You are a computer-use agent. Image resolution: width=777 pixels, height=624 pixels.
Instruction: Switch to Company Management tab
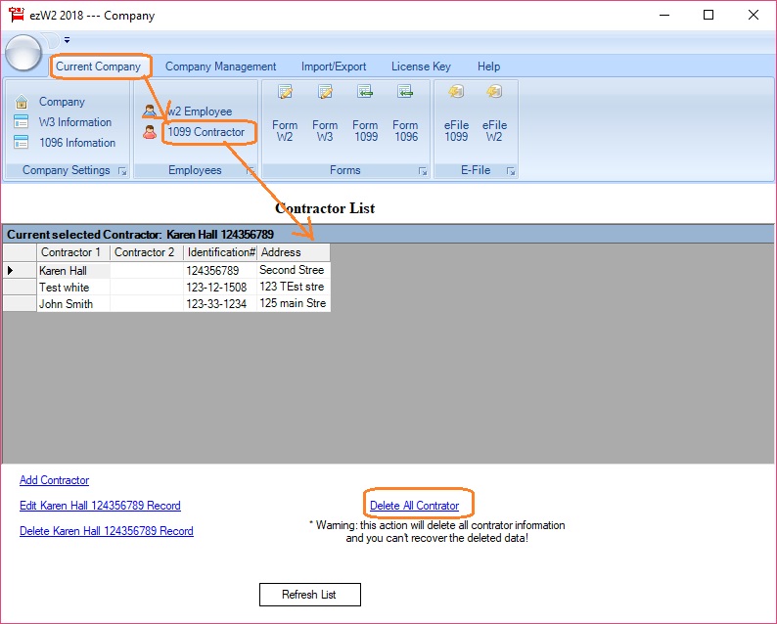[x=220, y=67]
